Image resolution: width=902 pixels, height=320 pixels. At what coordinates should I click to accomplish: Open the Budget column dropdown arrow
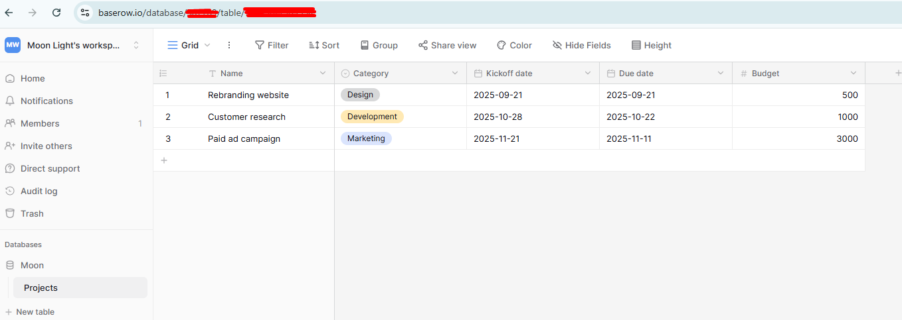tap(854, 73)
